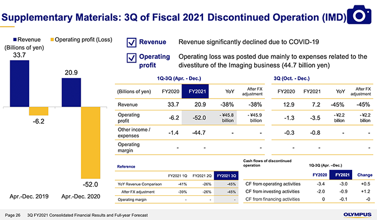Click the Other income / expenses row label
Screen dimensions: 377x220
pos(133,132)
